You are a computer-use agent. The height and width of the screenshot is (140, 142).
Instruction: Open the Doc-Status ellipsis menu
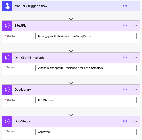pos(135,121)
